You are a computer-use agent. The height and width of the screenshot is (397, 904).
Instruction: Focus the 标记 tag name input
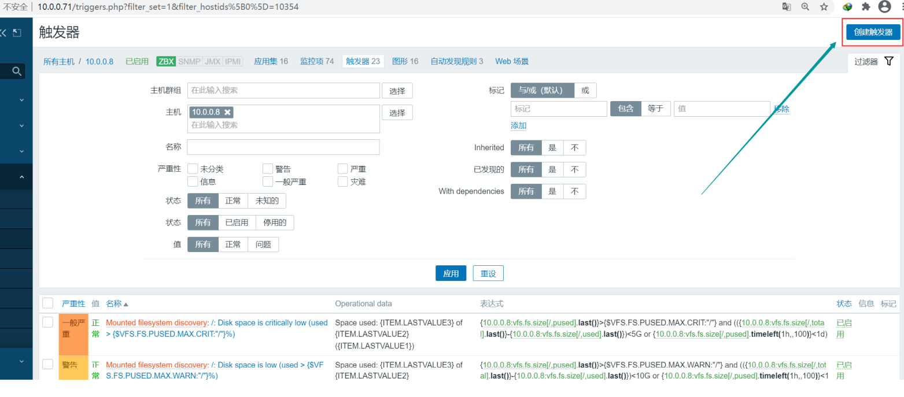click(559, 109)
